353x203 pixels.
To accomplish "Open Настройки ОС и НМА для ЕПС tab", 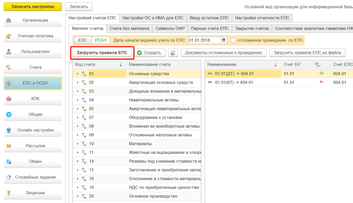I will [153, 18].
